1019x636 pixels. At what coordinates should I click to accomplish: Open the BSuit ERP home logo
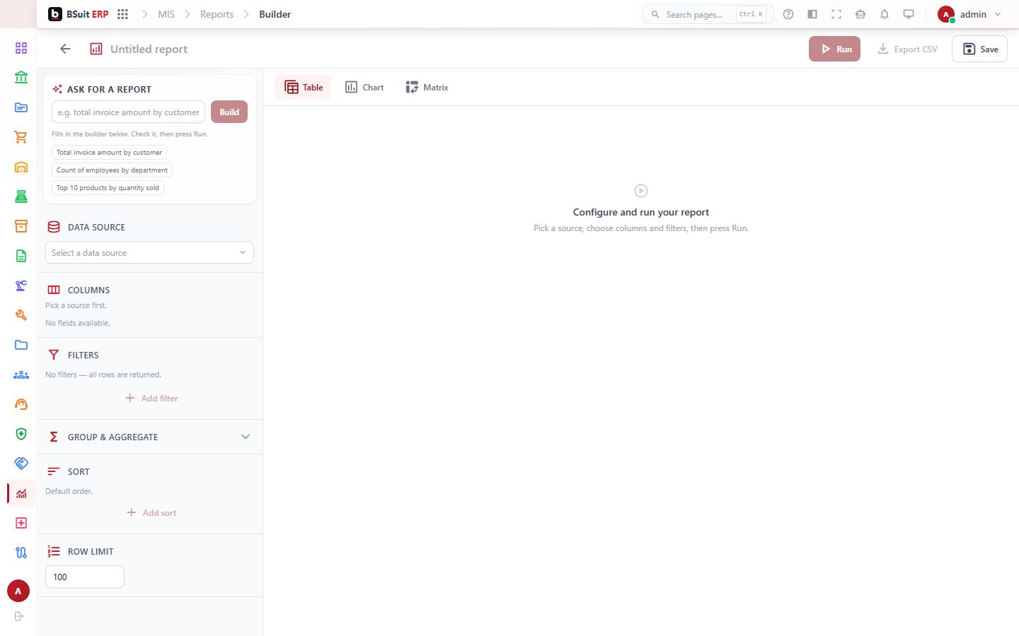(78, 14)
